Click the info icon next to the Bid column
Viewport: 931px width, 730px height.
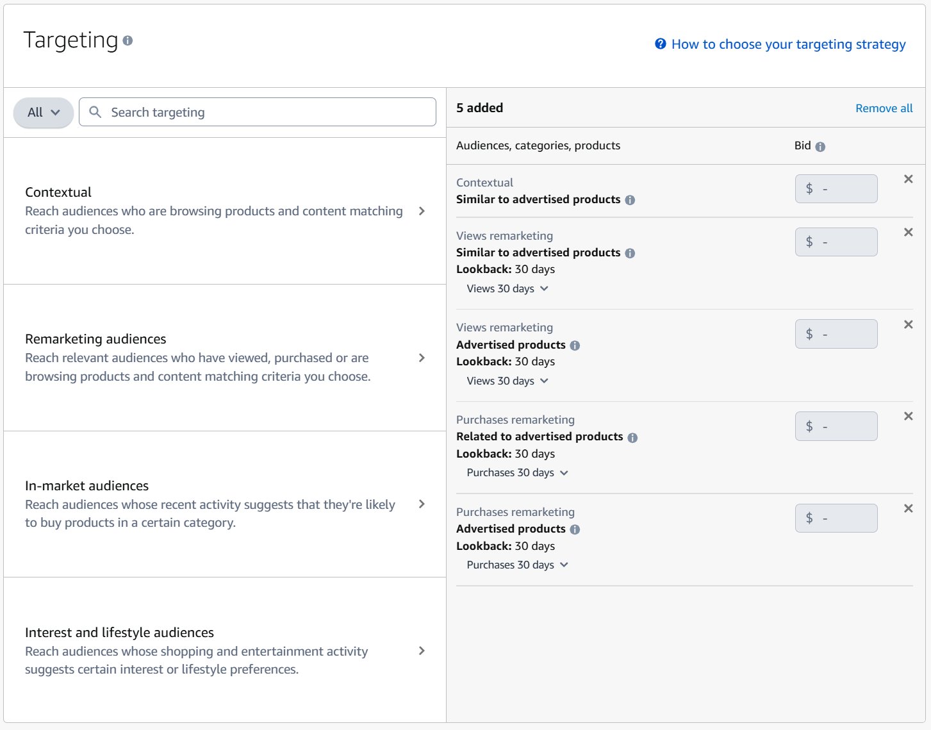[x=821, y=146]
